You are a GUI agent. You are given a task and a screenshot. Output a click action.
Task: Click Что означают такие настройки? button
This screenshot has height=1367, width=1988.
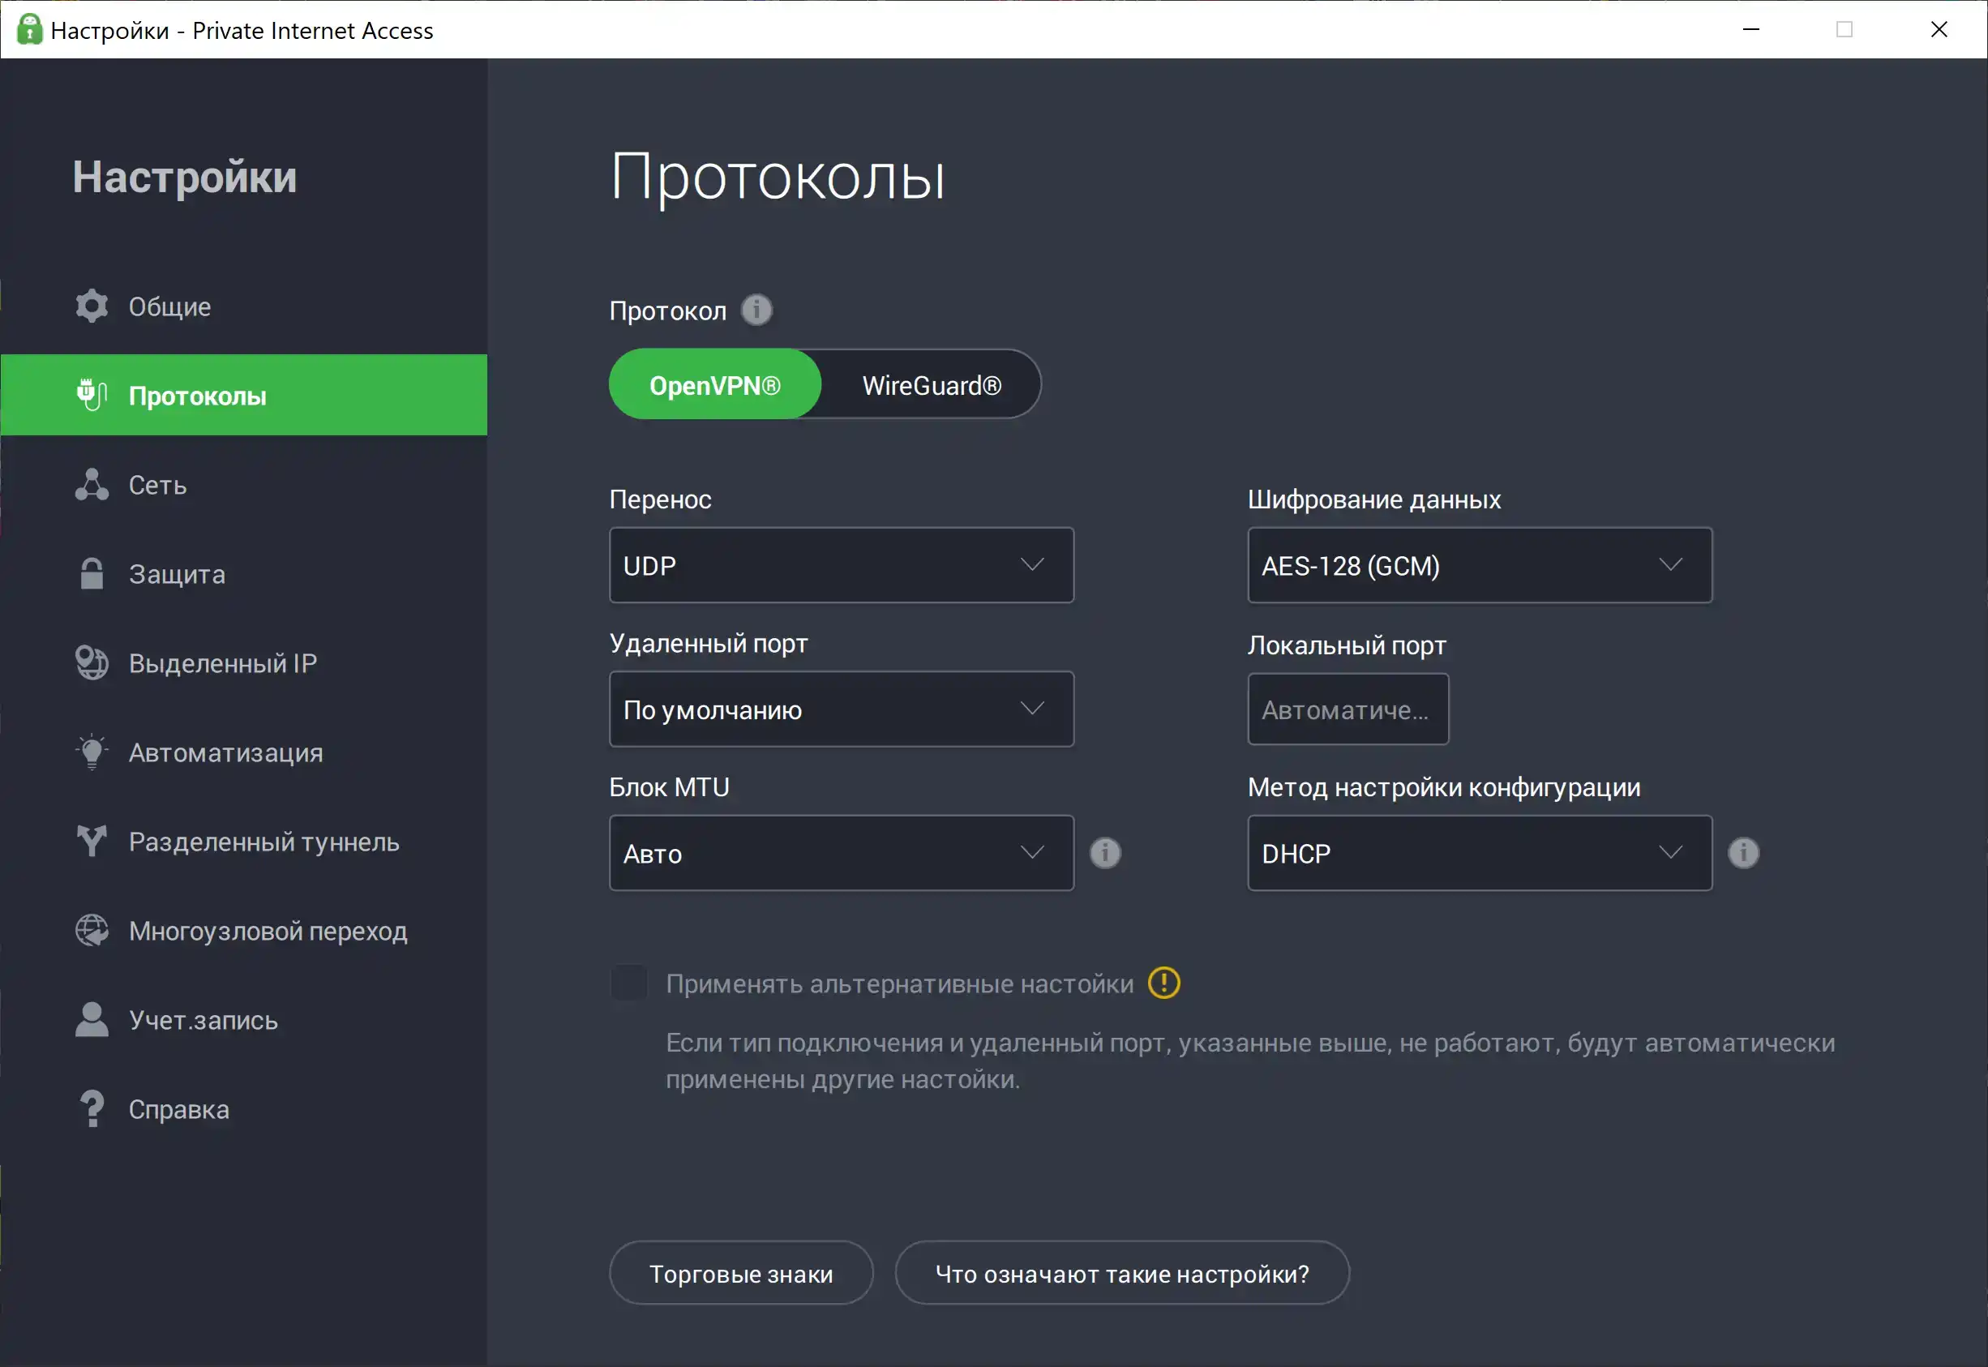point(1122,1273)
